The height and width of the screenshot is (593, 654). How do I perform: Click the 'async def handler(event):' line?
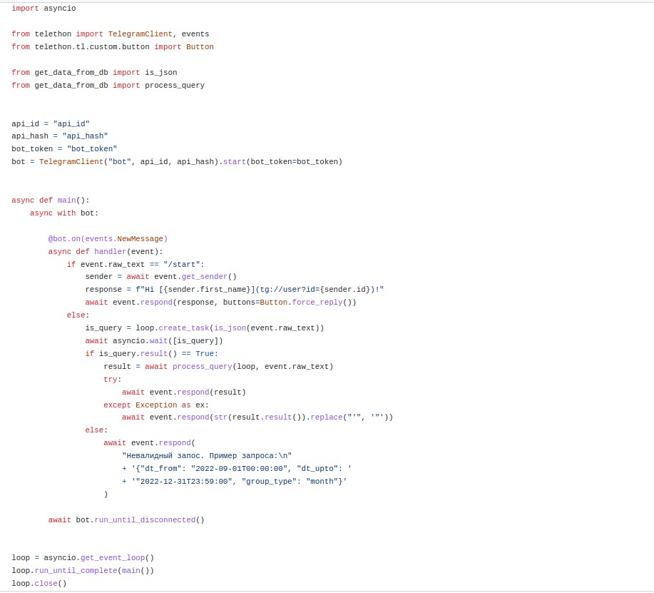coord(106,252)
